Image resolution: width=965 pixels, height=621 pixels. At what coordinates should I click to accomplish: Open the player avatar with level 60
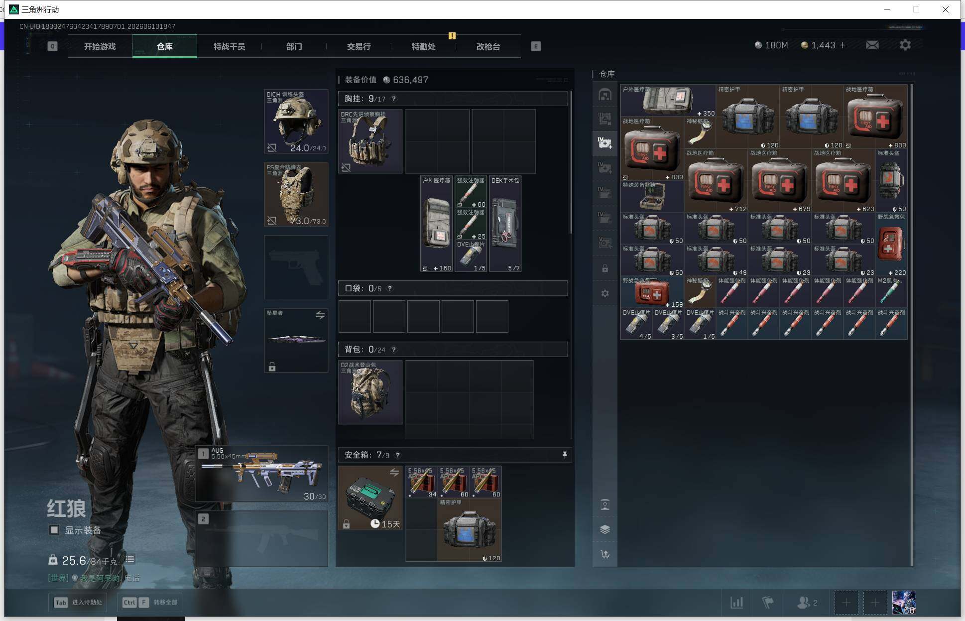point(904,603)
